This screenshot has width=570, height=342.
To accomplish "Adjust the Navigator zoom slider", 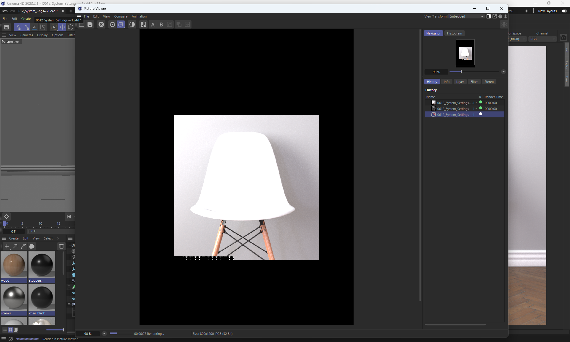I will point(461,72).
